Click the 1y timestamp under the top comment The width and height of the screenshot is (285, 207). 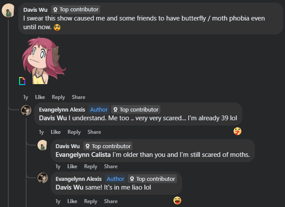[26, 97]
